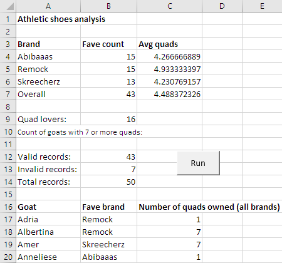This screenshot has width=282, height=263.
Task: Select the 'Fave count' header cell
Action: (108, 44)
